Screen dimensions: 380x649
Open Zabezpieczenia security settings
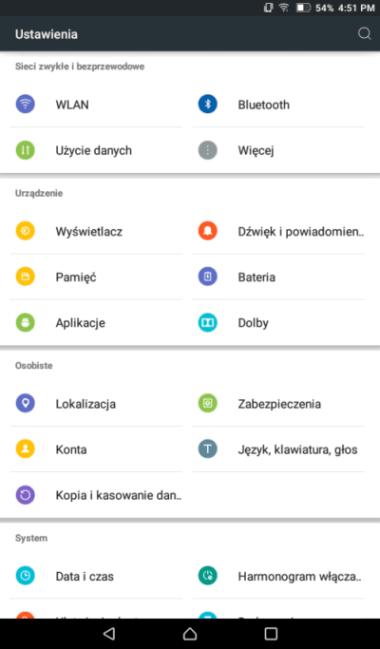tap(278, 404)
